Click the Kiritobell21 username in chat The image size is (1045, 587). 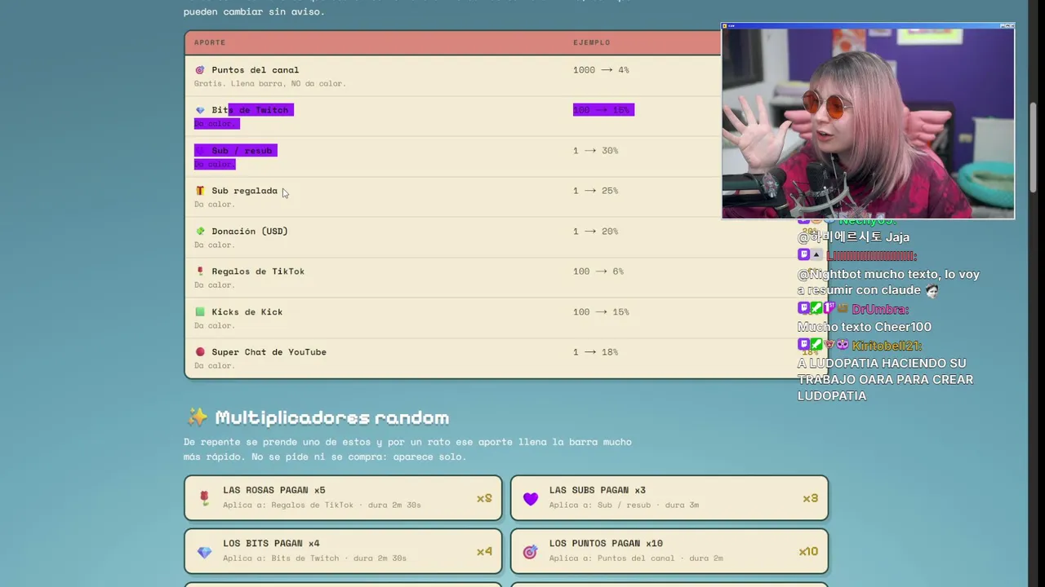887,346
